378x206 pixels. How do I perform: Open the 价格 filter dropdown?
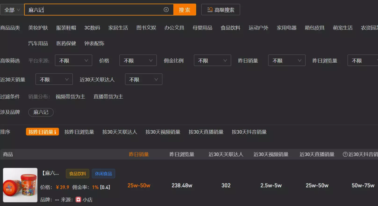(138, 61)
